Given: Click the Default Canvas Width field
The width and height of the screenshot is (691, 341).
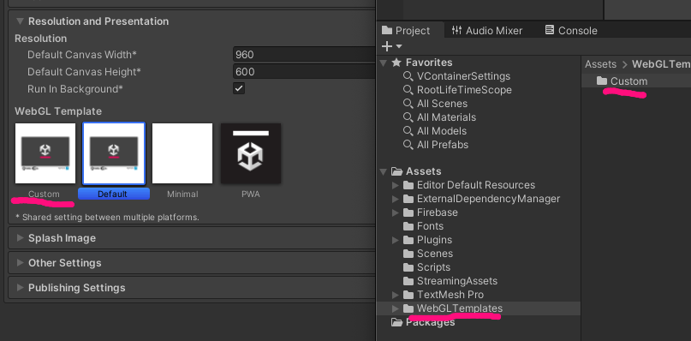Looking at the screenshot, I should (304, 55).
